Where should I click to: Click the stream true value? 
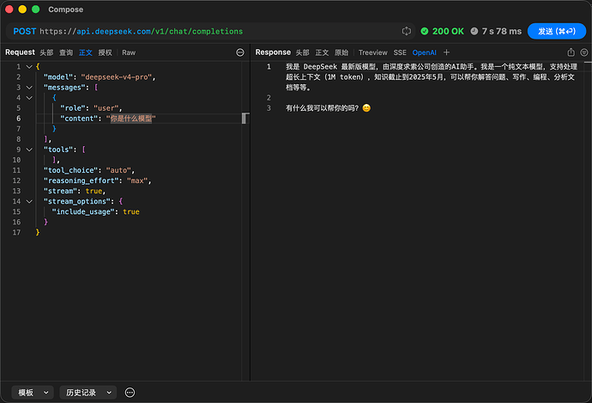click(x=94, y=192)
